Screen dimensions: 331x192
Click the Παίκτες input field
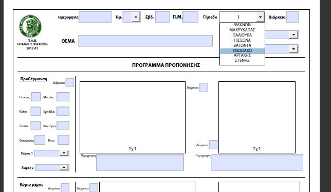(x=35, y=97)
